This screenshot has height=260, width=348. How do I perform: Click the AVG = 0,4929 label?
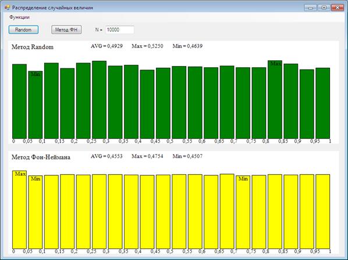click(x=106, y=46)
